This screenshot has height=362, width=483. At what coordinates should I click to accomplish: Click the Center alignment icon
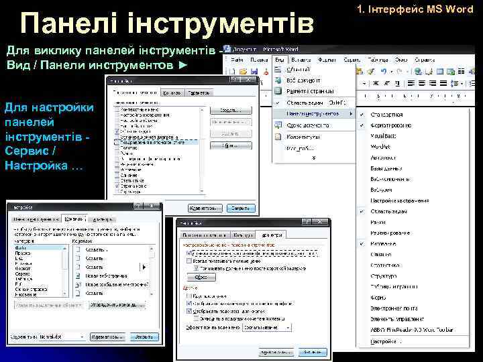(x=422, y=83)
